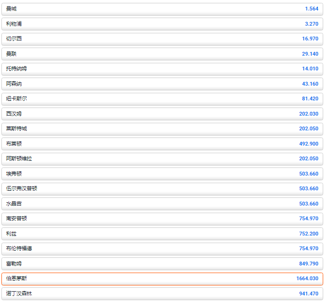Pick the 503.660 odds for 水晶宫

(x=308, y=204)
